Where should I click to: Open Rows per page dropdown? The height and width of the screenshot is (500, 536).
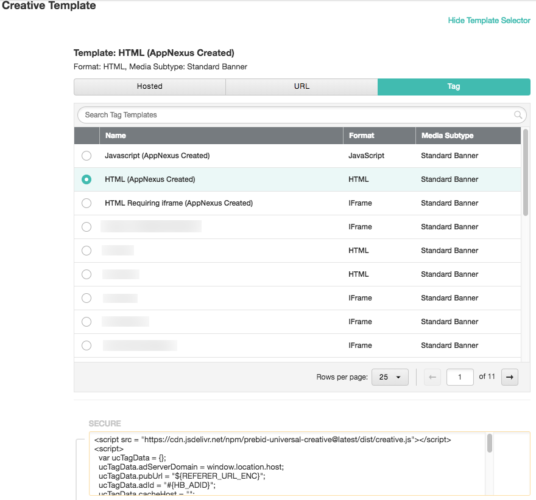[x=390, y=377]
